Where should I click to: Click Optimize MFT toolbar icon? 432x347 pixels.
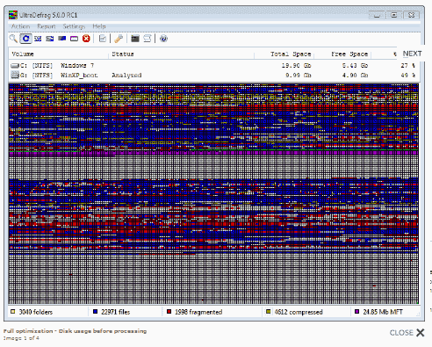point(74,39)
